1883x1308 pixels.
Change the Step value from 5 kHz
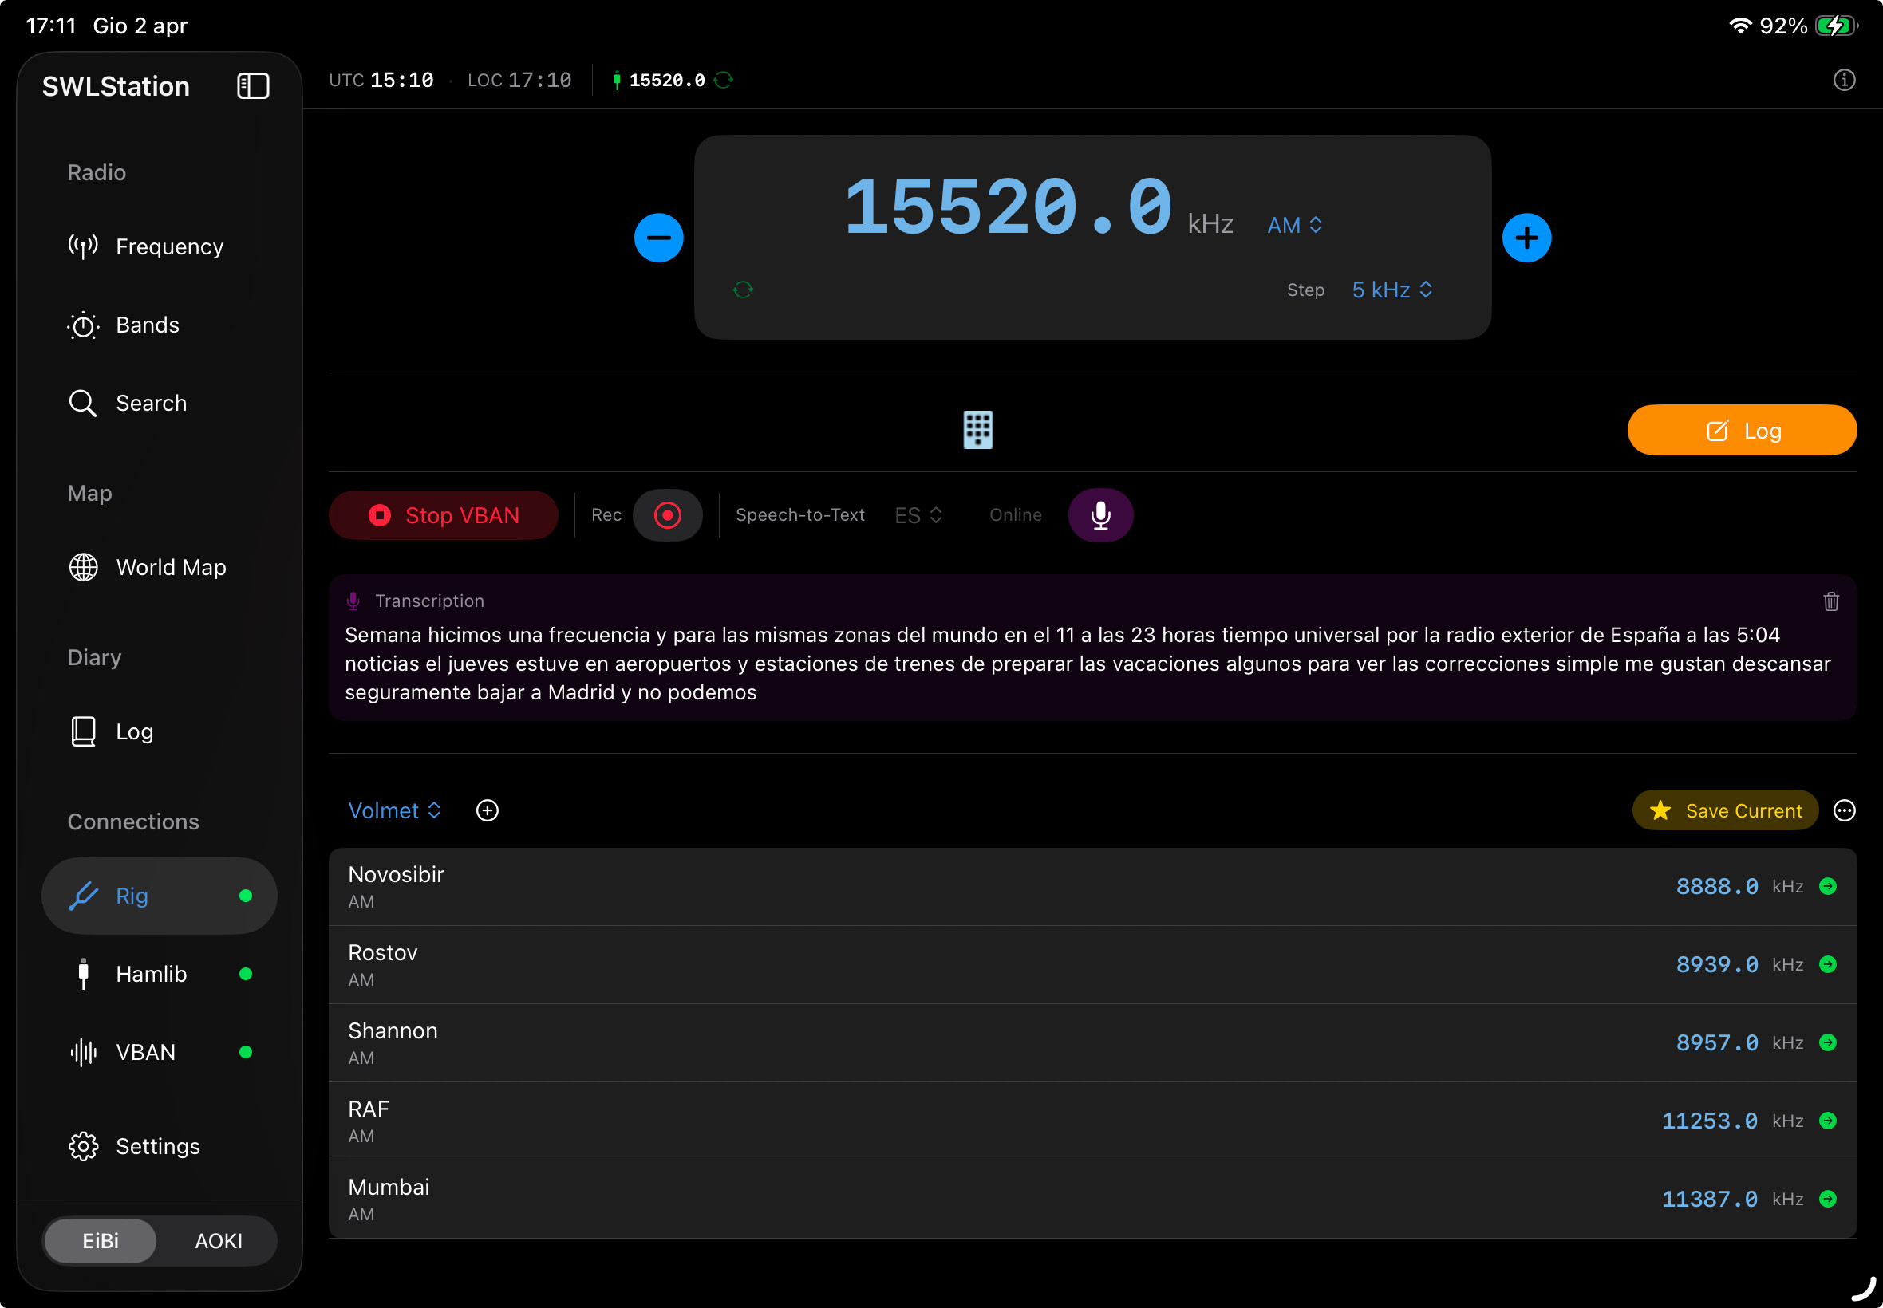click(1391, 290)
